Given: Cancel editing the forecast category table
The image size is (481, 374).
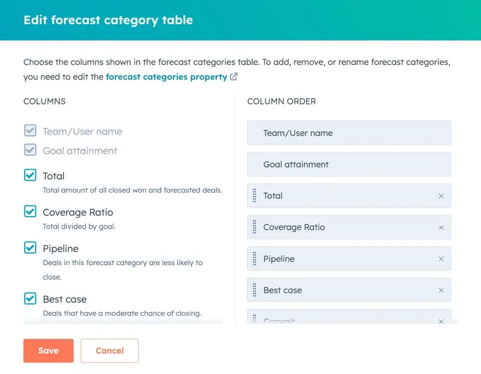Looking at the screenshot, I should (109, 350).
